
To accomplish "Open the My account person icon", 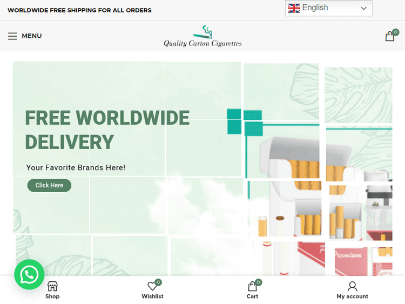I will click(352, 286).
